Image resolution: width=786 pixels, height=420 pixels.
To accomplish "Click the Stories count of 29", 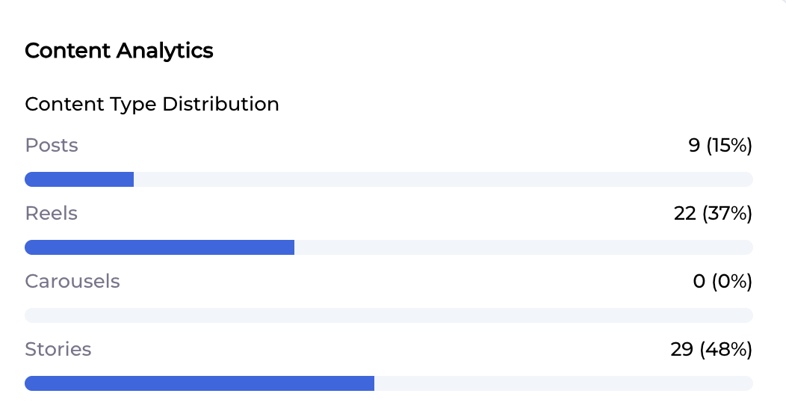I will pyautogui.click(x=682, y=349).
